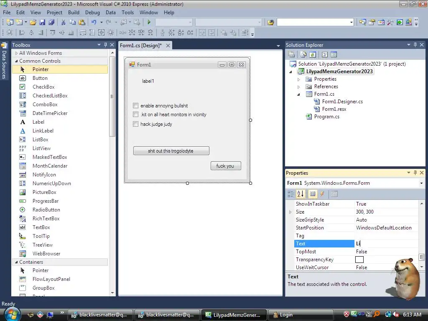
Task: Click the Undo arrow icon
Action: click(94, 22)
